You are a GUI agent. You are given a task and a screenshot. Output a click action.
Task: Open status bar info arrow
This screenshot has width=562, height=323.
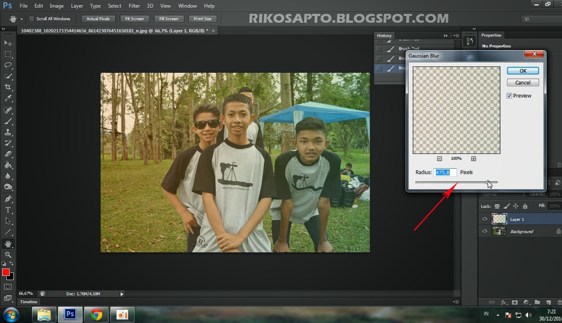(122, 294)
